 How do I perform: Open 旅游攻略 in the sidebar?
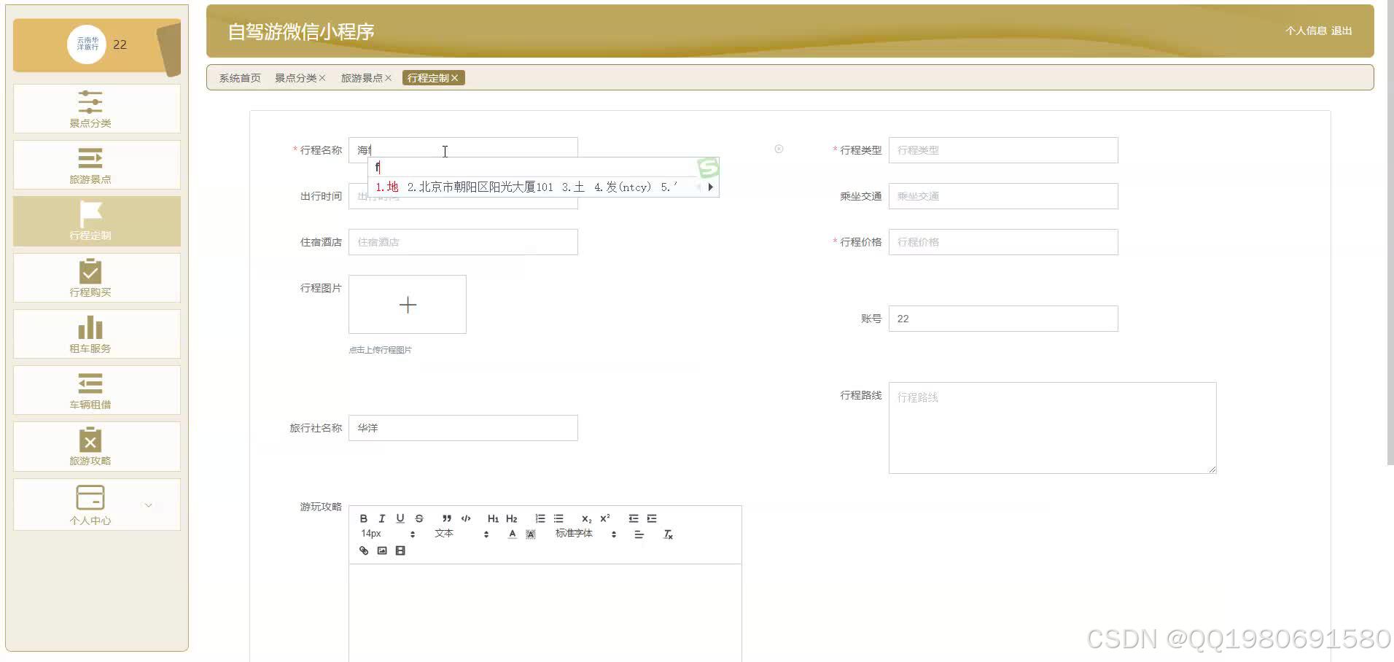pyautogui.click(x=97, y=446)
